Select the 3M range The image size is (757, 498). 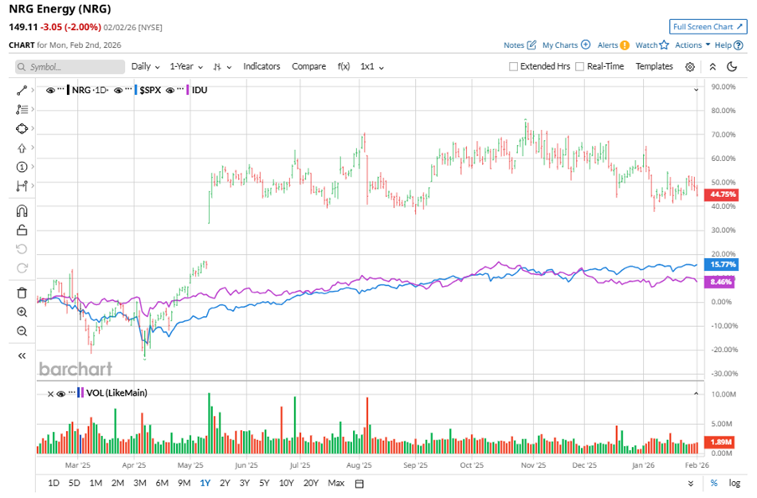(140, 483)
